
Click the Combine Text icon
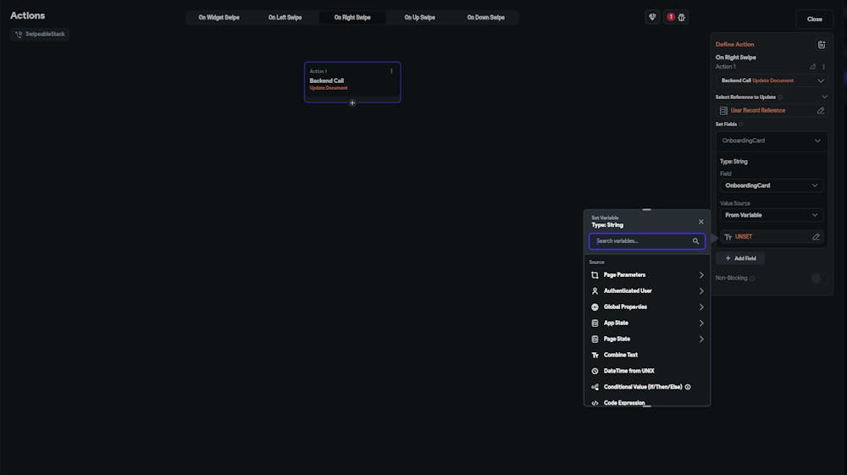click(x=595, y=355)
